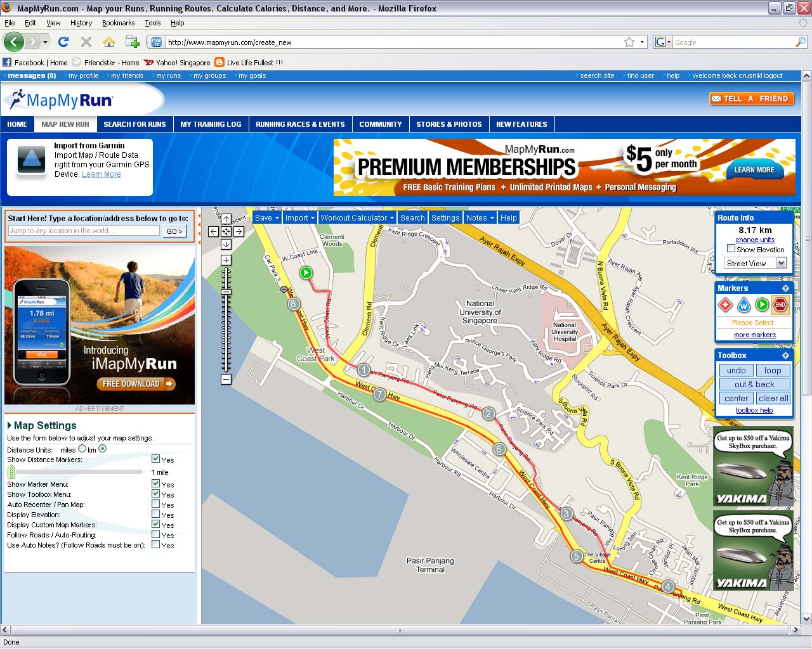Pan the map west with left arrow
The image size is (812, 649).
[213, 232]
